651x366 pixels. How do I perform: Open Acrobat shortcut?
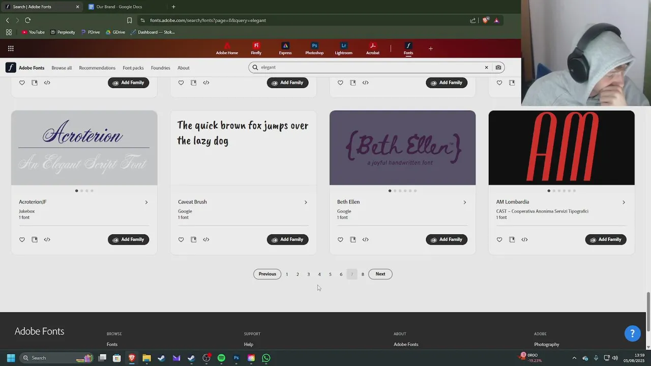click(x=373, y=49)
